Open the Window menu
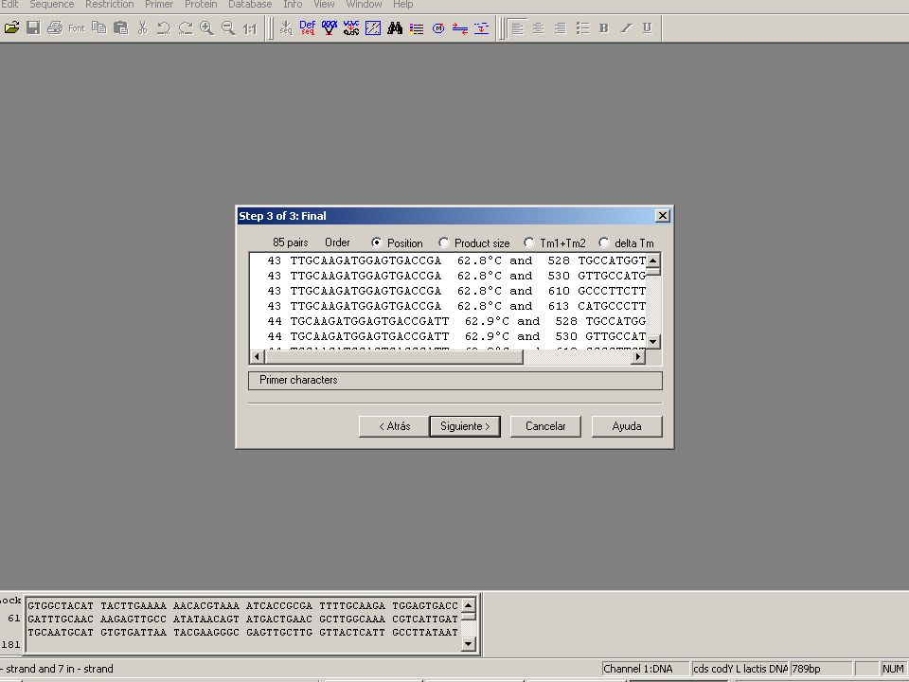The width and height of the screenshot is (909, 682). [x=364, y=5]
